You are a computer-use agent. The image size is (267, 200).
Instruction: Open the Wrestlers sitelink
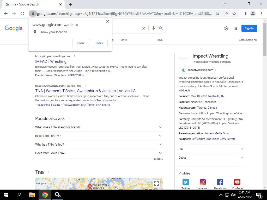pyautogui.click(x=60, y=75)
